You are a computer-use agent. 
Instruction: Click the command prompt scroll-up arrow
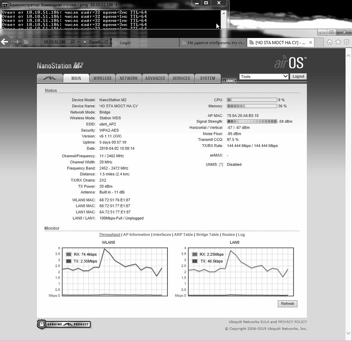(224, 13)
